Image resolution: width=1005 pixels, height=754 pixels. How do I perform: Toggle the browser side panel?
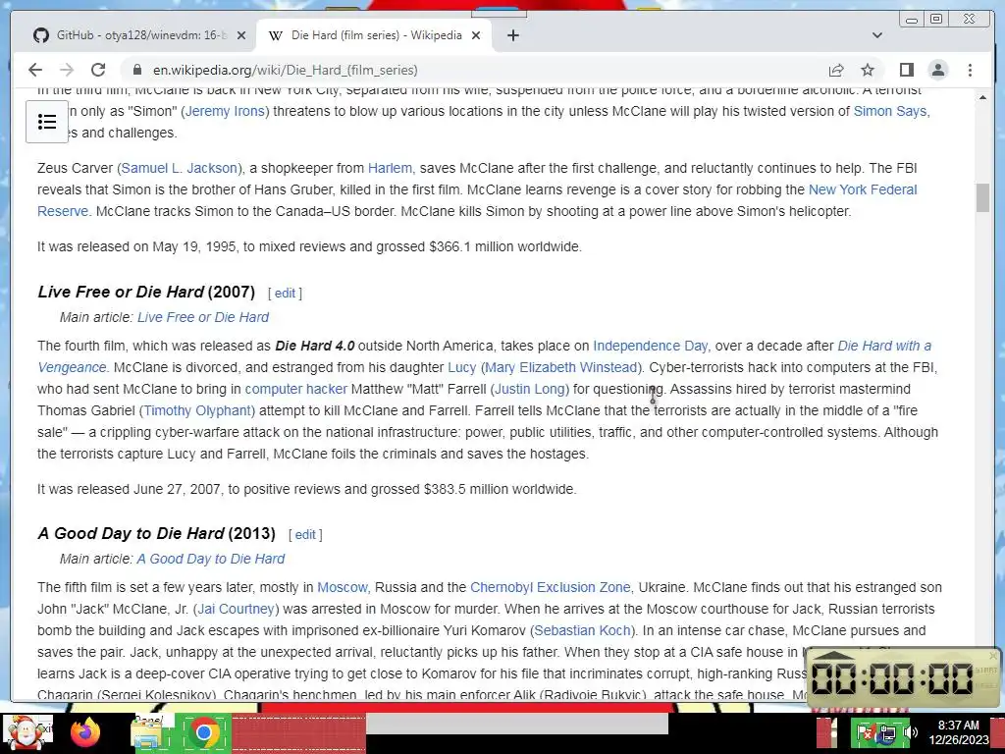906,70
